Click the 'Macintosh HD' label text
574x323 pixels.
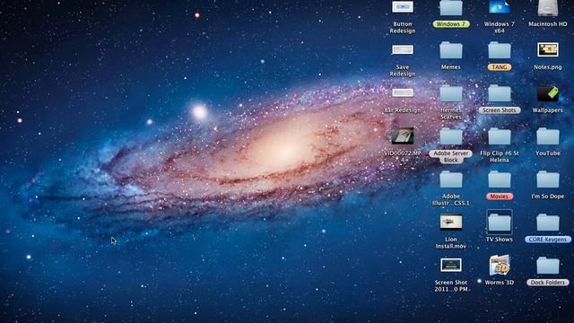[x=548, y=24]
